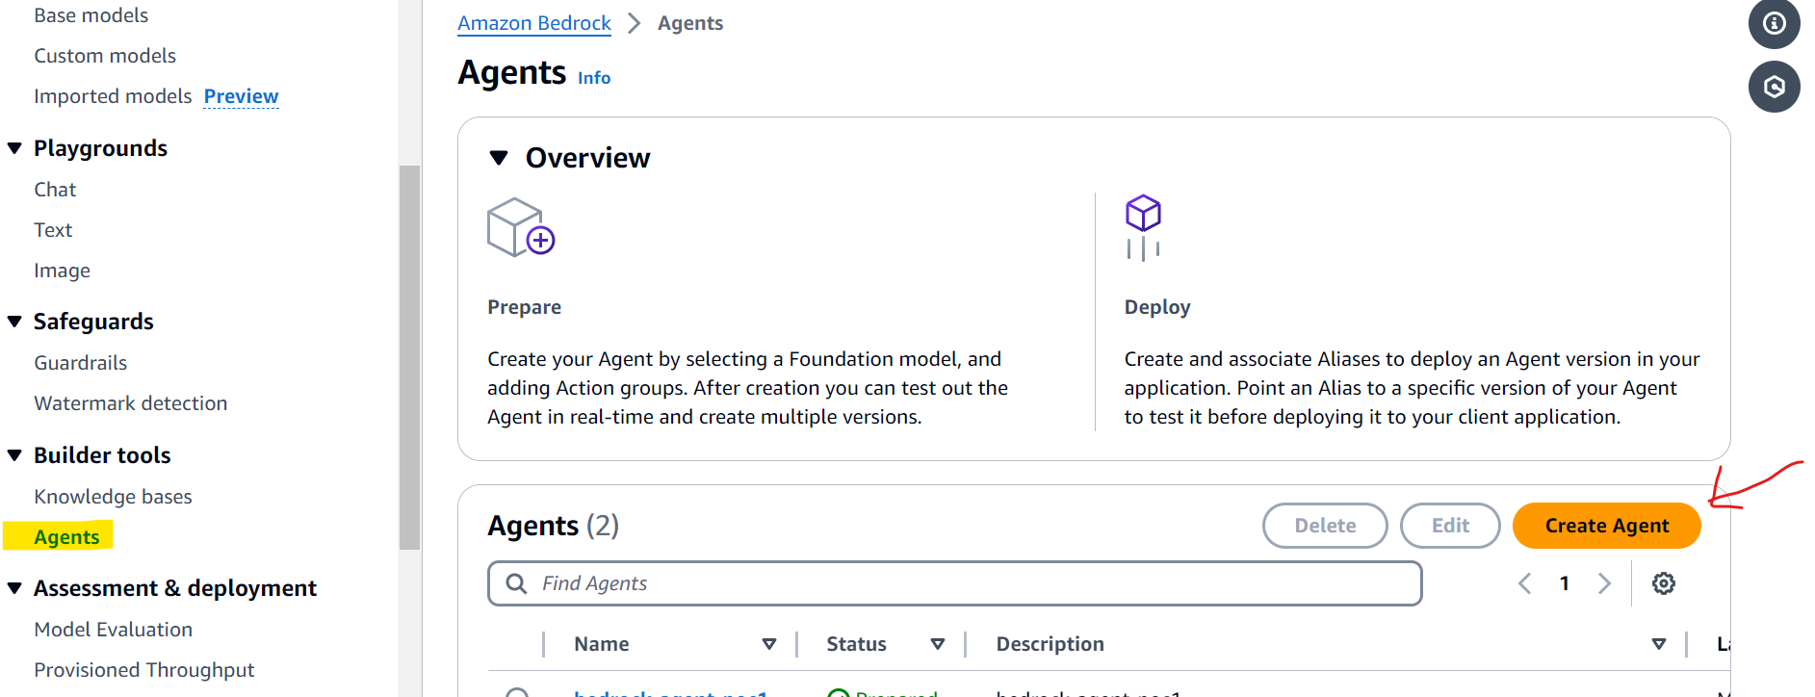Collapse the Builder tools sidebar group
Image resolution: width=1815 pixels, height=697 pixels.
point(14,455)
